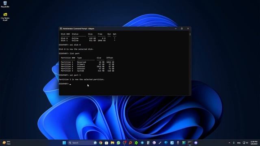Open the green double-chevron taskbar app
The height and width of the screenshot is (146, 260).
pyautogui.click(x=136, y=143)
